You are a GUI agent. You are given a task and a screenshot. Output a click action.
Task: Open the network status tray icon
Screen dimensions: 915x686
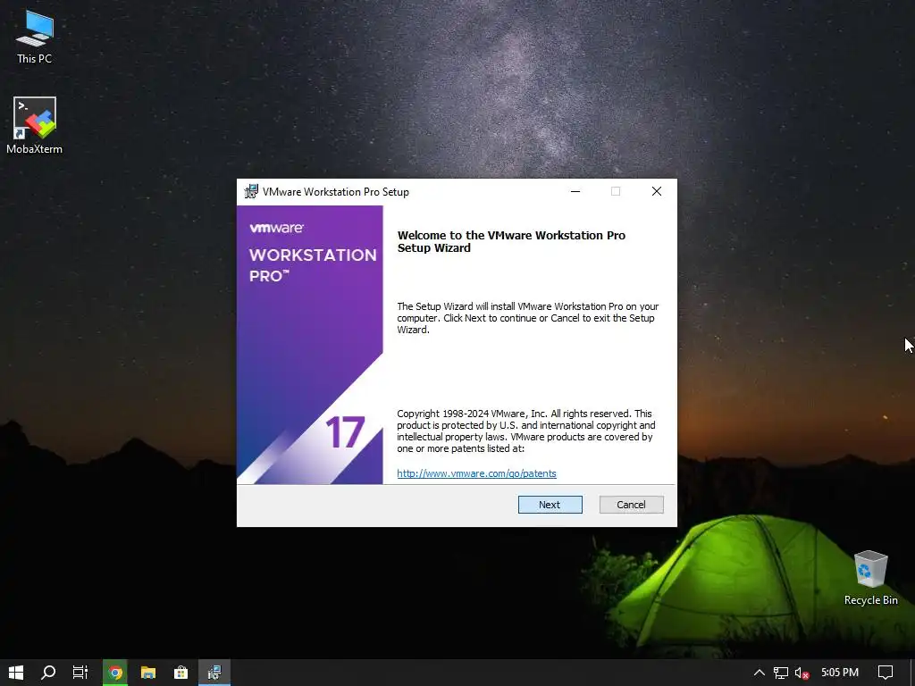tap(781, 673)
